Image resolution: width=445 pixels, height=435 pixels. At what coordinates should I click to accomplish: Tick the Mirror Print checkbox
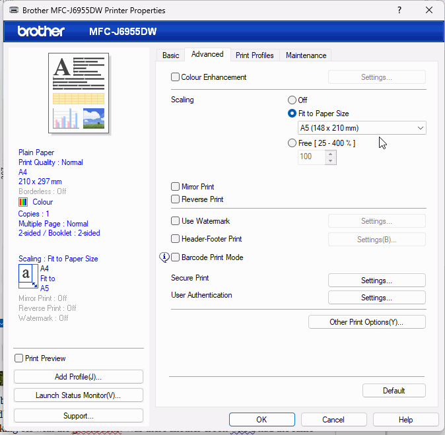[176, 187]
